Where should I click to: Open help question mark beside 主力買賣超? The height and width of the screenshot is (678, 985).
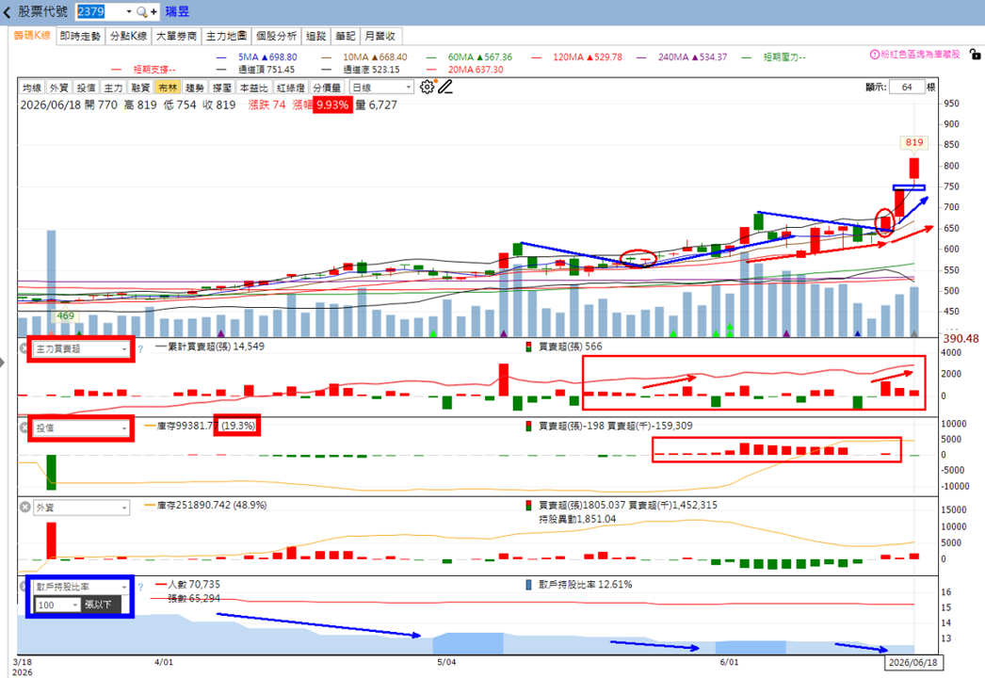click(140, 348)
